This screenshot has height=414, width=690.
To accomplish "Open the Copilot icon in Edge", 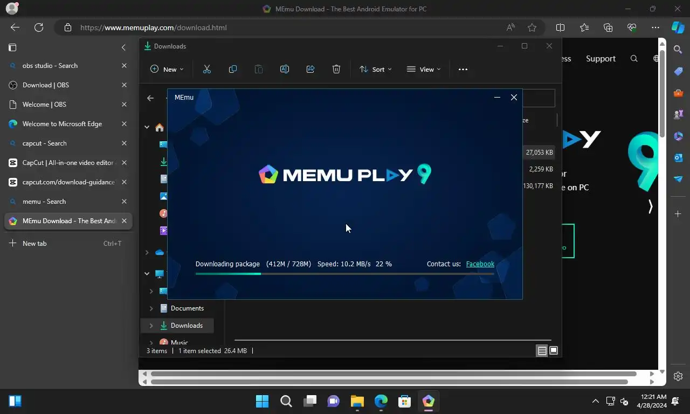I will [678, 27].
